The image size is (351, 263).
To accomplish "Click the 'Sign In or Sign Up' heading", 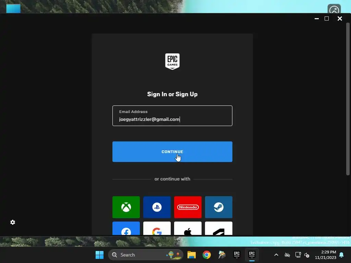I will [x=172, y=94].
